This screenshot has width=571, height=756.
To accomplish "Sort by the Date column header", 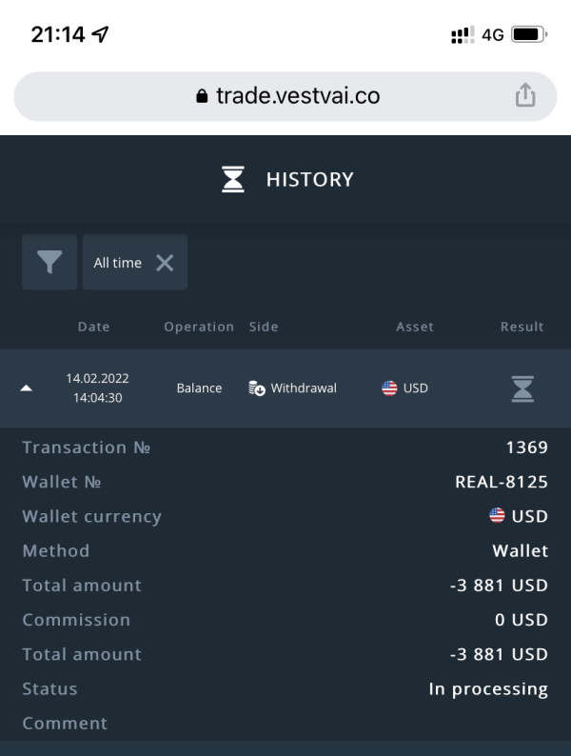I will pyautogui.click(x=94, y=327).
